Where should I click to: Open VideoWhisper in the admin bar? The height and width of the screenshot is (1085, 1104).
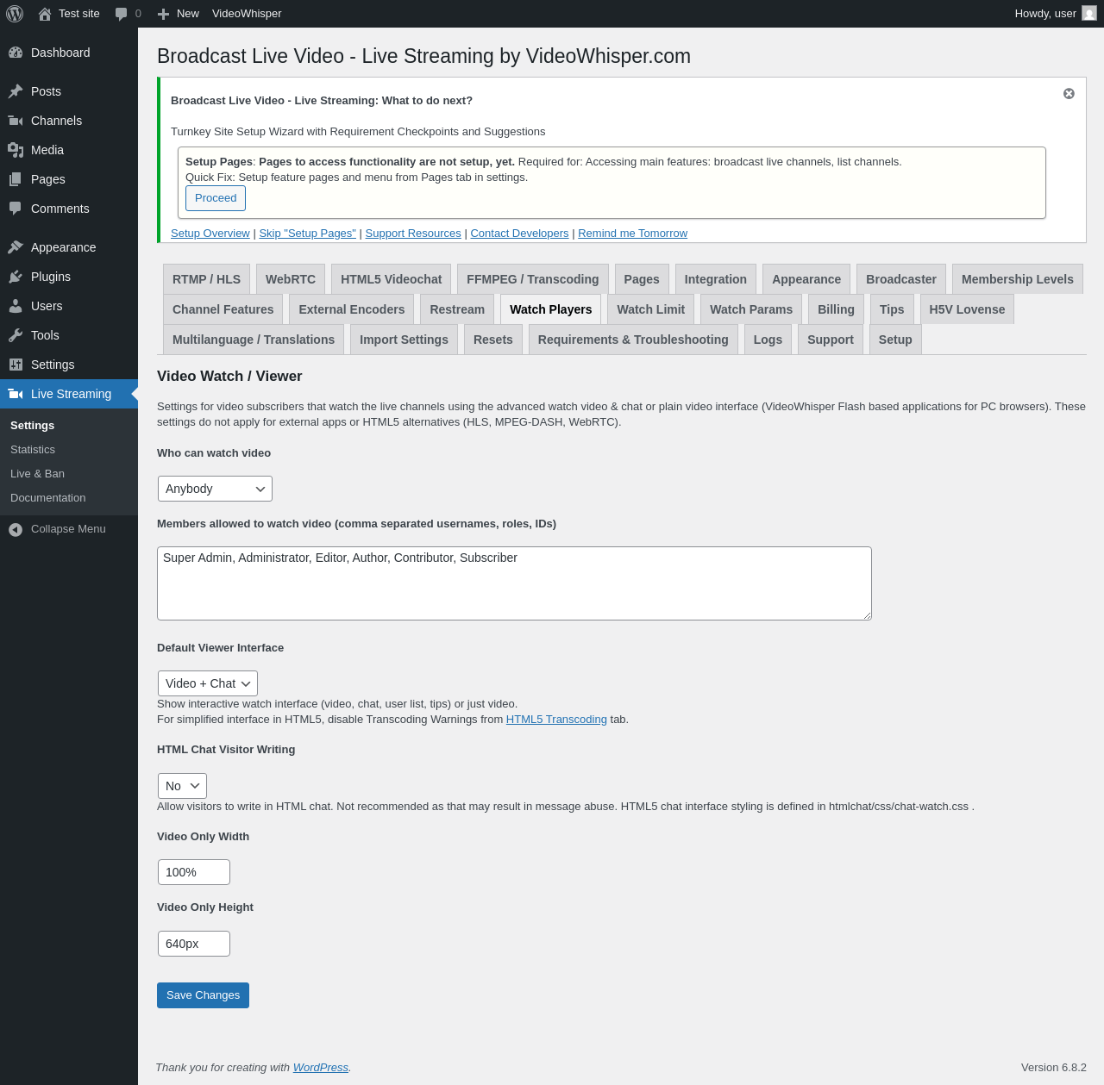tap(247, 14)
